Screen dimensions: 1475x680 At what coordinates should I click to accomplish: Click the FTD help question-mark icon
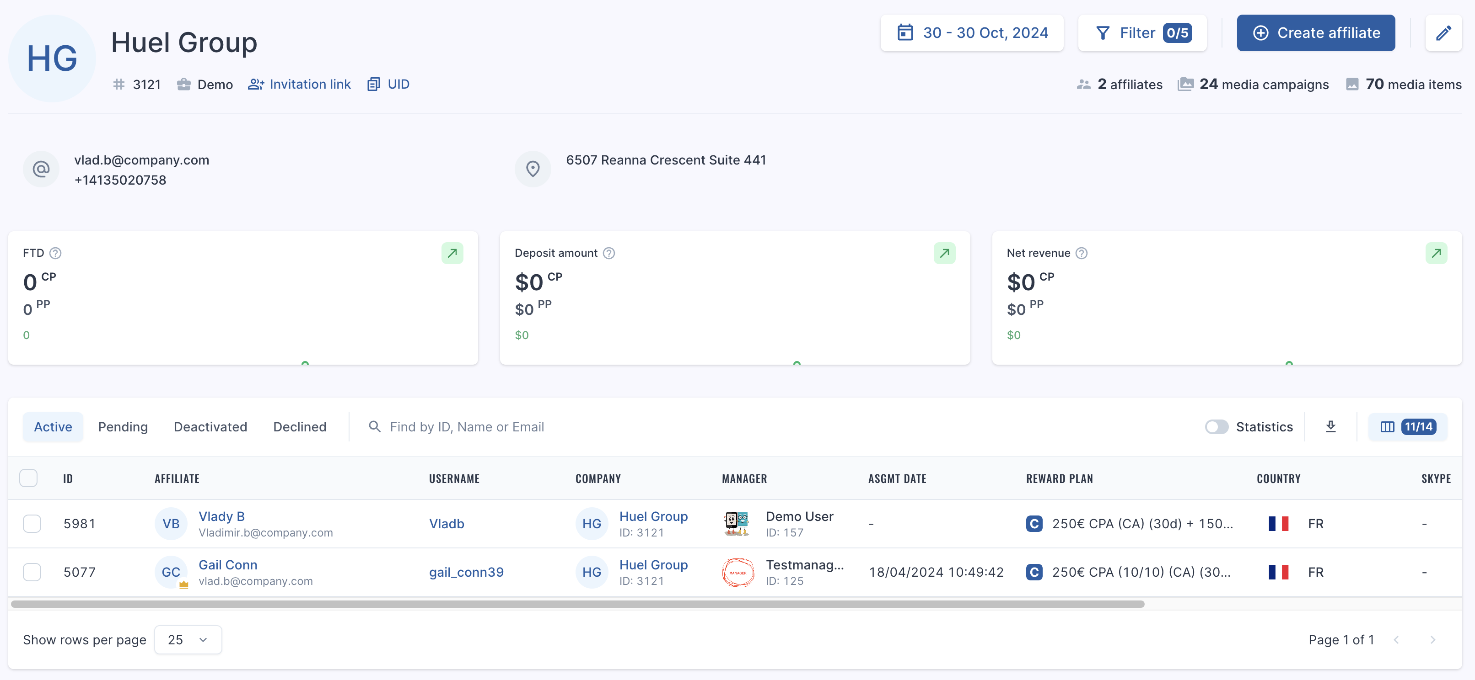[x=55, y=253]
